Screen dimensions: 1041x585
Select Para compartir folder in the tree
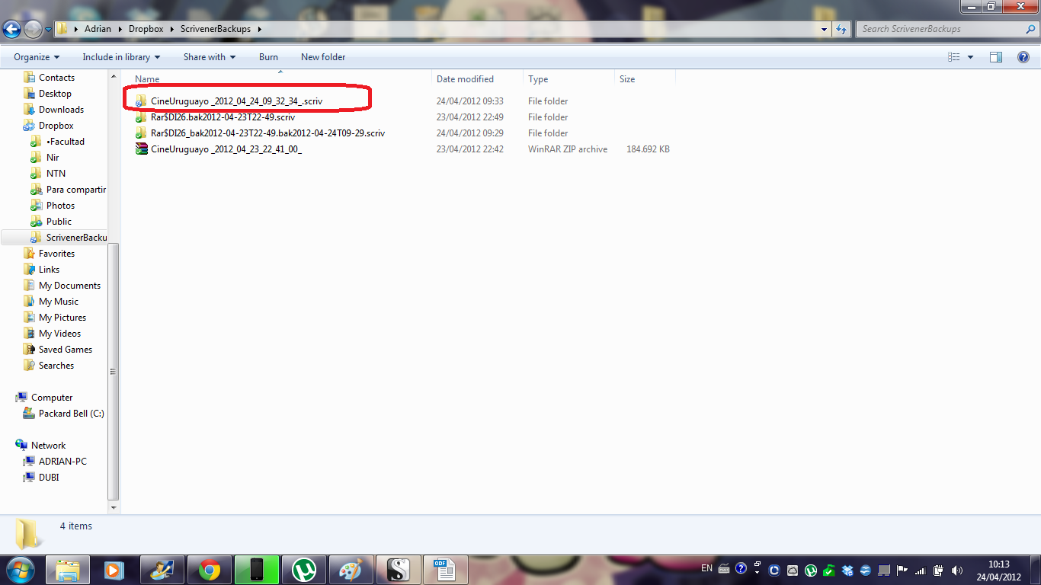point(75,190)
